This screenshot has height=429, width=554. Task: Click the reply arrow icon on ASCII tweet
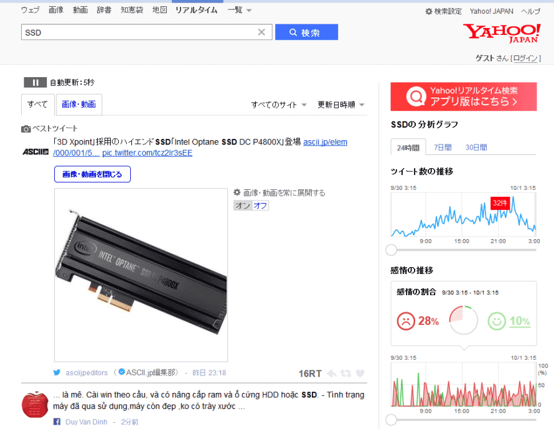pos(331,373)
